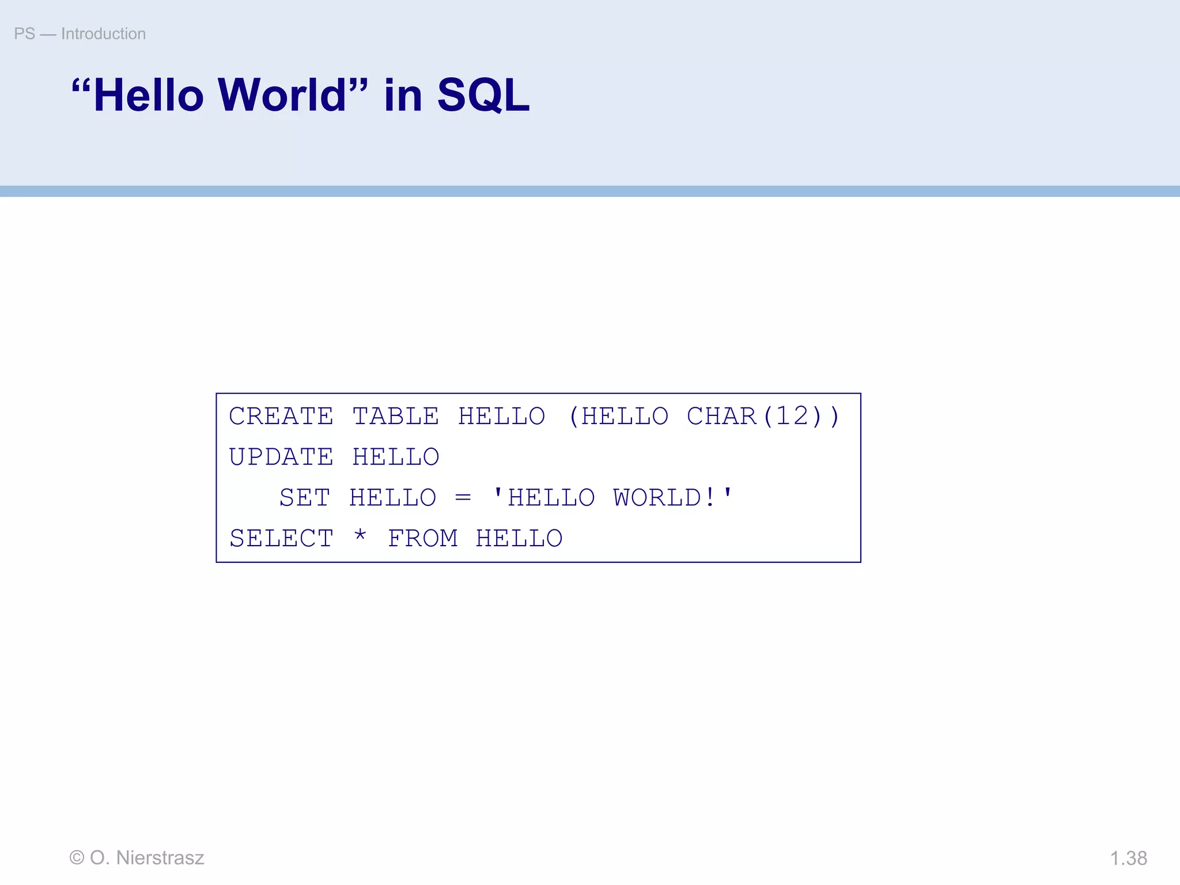This screenshot has width=1180, height=885.
Task: Click the word TABLE in code box
Action: click(x=395, y=416)
